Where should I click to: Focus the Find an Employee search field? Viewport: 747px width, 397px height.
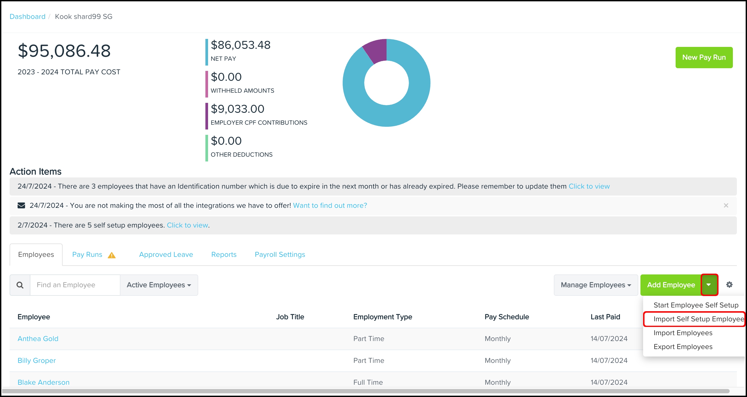[75, 285]
